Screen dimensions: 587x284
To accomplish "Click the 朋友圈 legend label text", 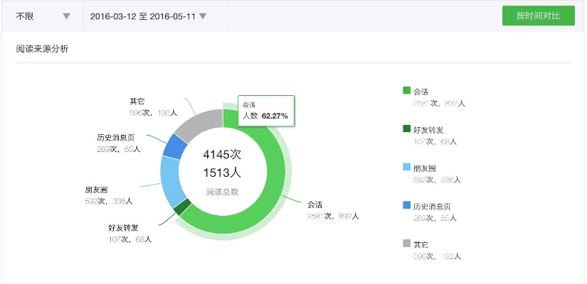I will click(x=425, y=168).
